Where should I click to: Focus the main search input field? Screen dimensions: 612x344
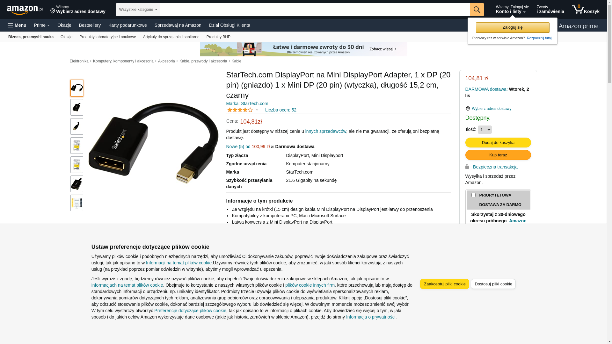point(315,10)
